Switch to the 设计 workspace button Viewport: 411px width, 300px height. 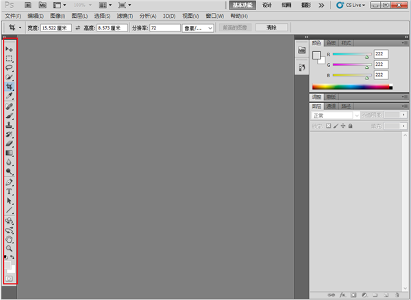pos(266,5)
